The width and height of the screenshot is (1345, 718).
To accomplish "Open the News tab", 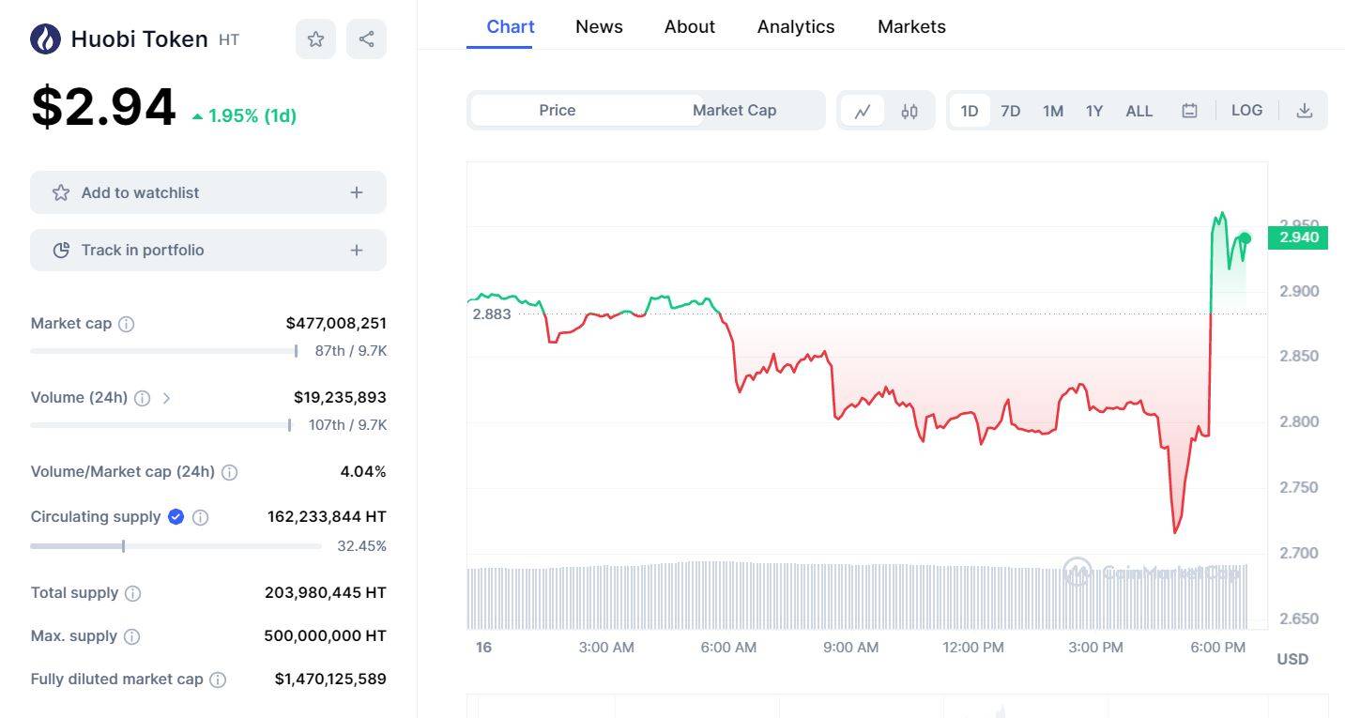I will (x=599, y=26).
